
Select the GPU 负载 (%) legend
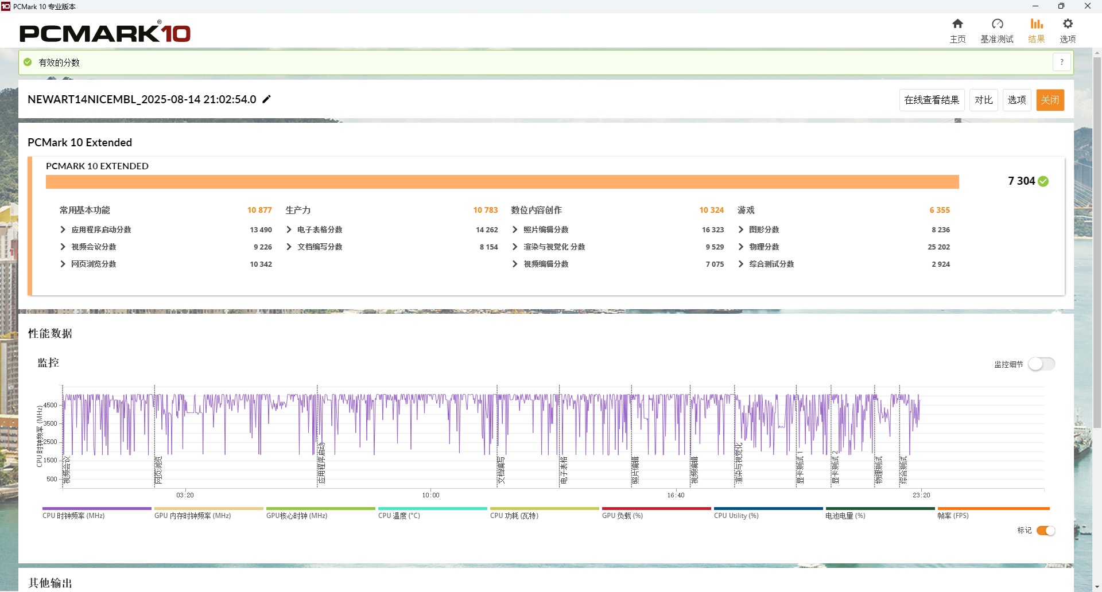(x=656, y=513)
